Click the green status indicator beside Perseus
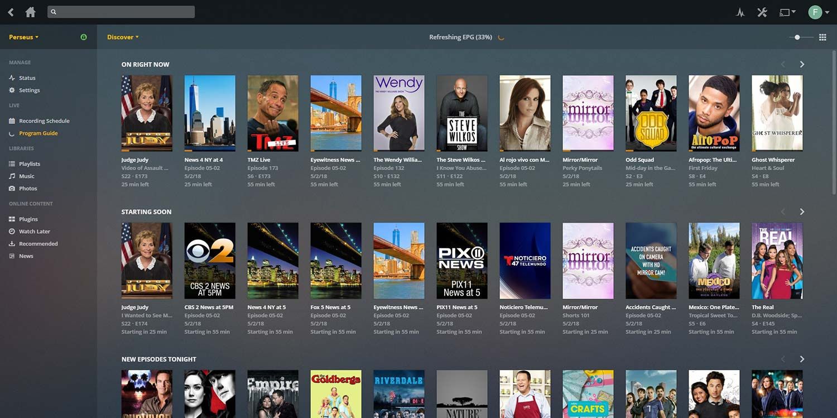 coord(84,37)
